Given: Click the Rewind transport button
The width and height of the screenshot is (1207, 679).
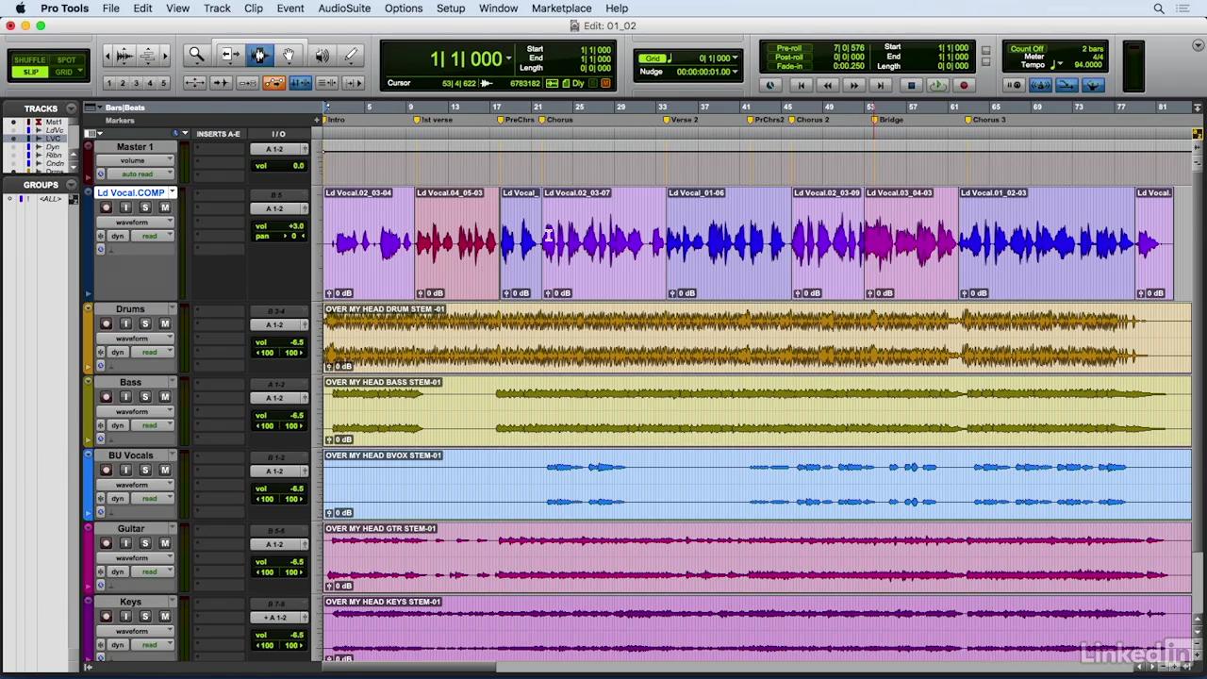Looking at the screenshot, I should [828, 85].
